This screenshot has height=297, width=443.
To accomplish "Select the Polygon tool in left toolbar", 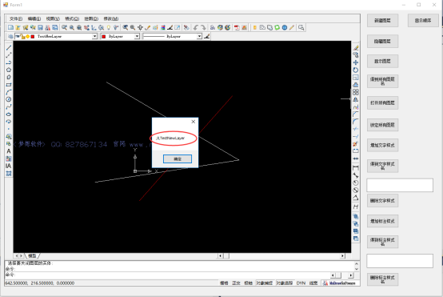I will point(9,70).
